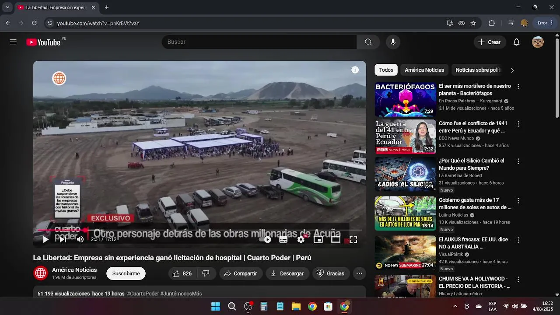Open Chrome tab search dropdown
560x315 pixels.
pos(7,7)
